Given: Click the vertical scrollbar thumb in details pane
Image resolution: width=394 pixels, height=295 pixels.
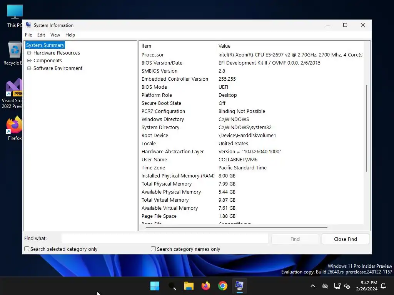Looking at the screenshot, I should [367, 128].
